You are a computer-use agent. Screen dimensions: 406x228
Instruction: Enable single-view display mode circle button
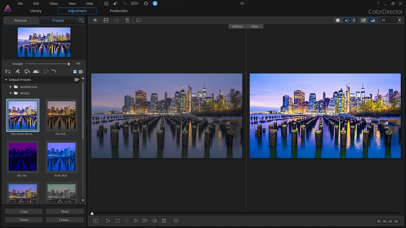click(338, 20)
